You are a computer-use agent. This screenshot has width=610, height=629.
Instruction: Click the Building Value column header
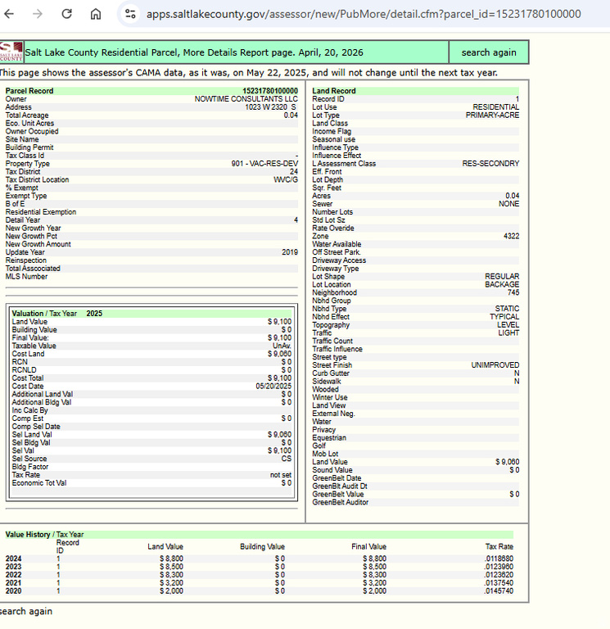point(262,546)
